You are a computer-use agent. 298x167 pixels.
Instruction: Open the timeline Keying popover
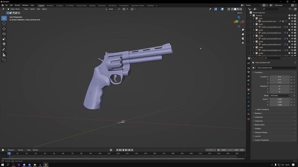click(21, 150)
